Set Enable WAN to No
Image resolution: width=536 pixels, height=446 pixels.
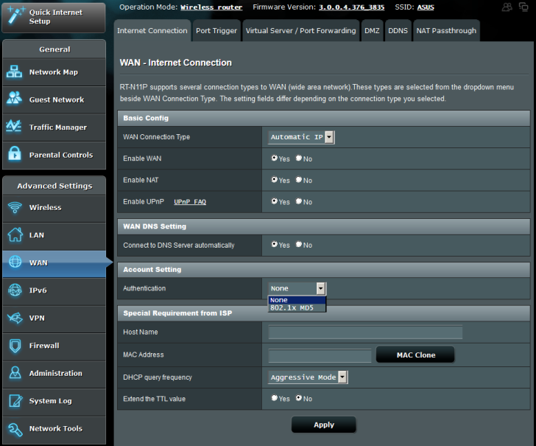click(x=299, y=158)
